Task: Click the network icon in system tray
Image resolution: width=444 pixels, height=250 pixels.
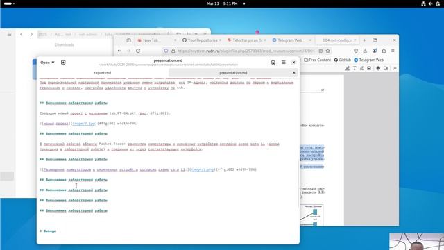Action: [423, 3]
